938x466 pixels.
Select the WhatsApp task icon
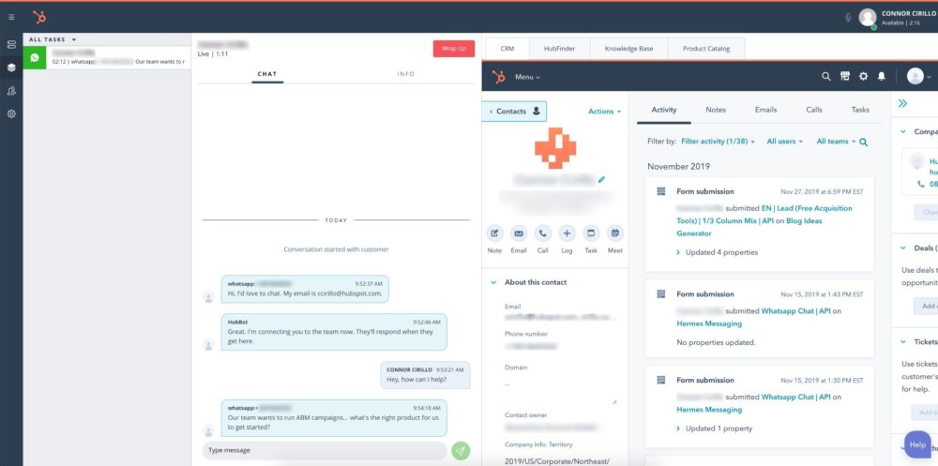(35, 57)
